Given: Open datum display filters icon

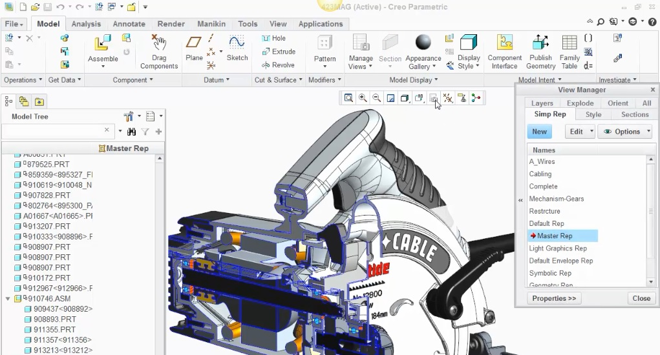Looking at the screenshot, I should (448, 98).
